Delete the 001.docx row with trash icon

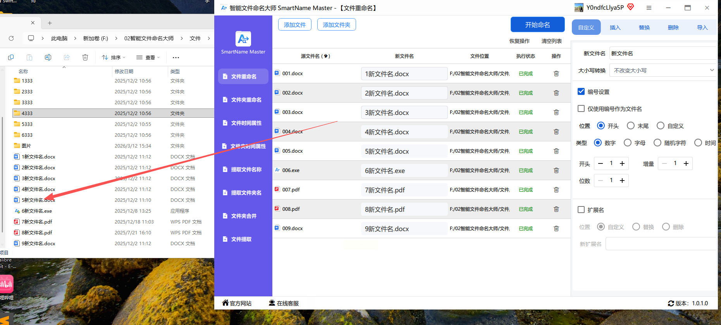(x=556, y=74)
